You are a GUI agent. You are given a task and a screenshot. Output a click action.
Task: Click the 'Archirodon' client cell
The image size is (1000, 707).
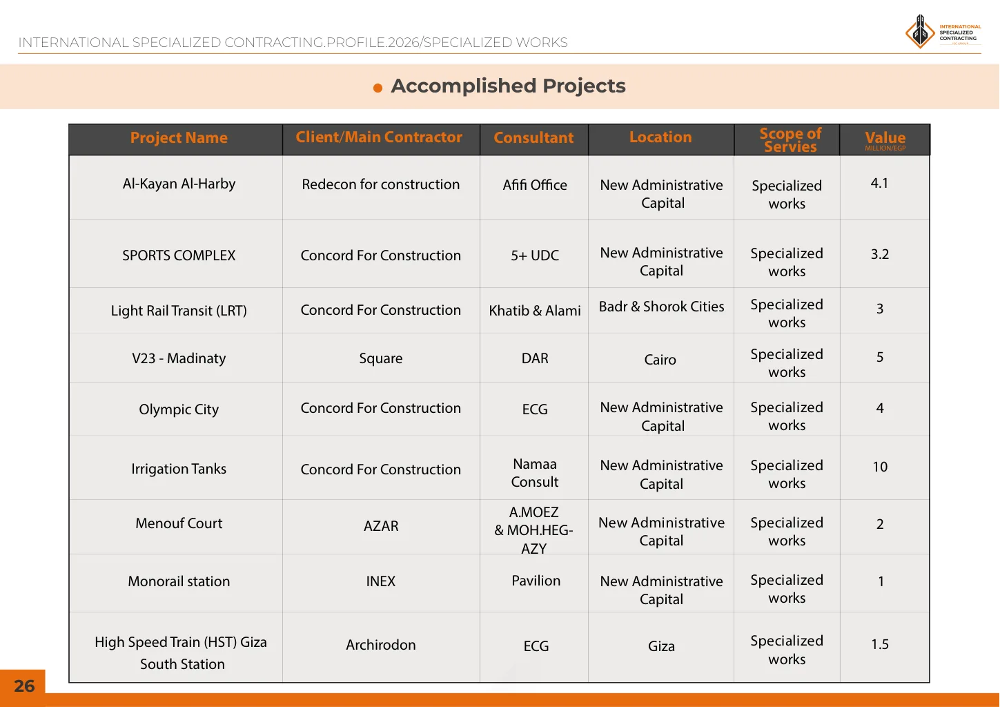pyautogui.click(x=381, y=645)
